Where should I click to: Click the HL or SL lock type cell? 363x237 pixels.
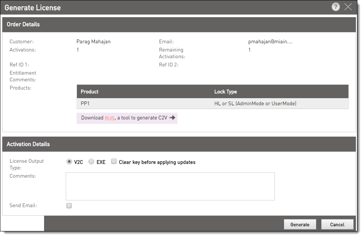[255, 103]
